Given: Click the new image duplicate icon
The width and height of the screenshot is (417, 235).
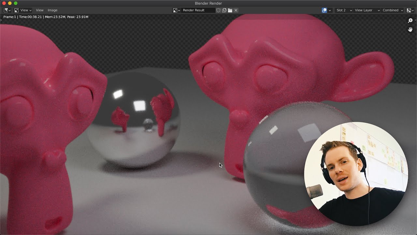Looking at the screenshot, I should (224, 10).
